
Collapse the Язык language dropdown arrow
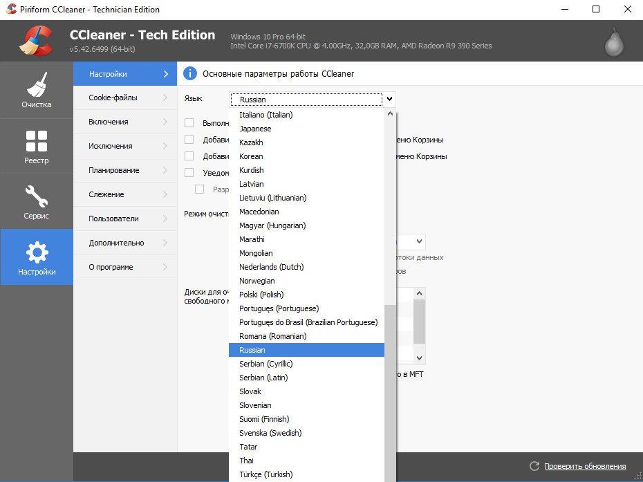[x=389, y=99]
